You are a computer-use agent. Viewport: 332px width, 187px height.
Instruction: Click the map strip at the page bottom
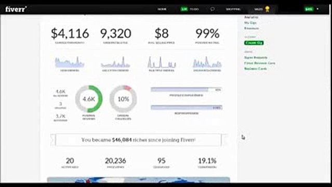coord(139,180)
